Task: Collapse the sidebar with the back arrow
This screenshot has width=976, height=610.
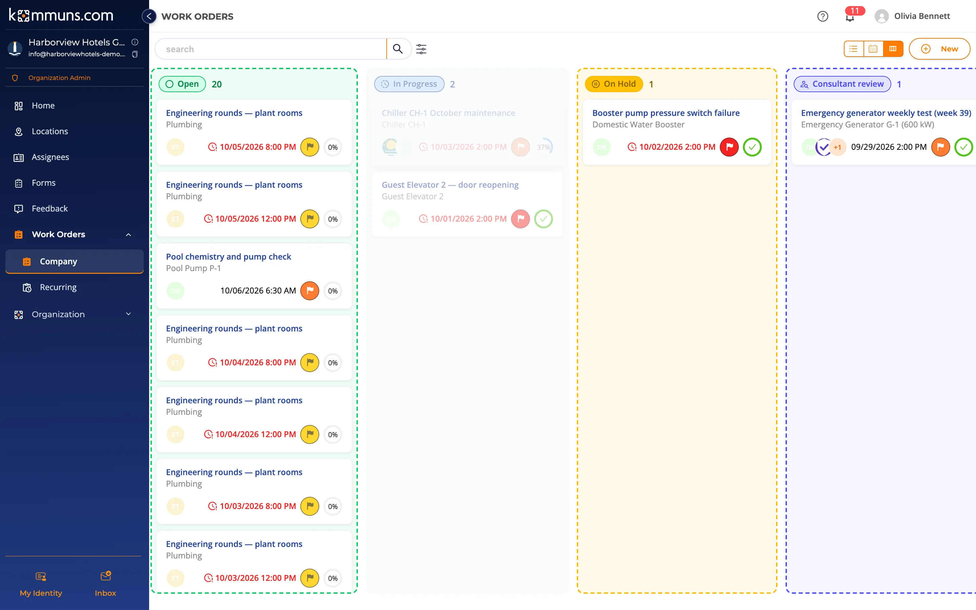Action: 149,17
